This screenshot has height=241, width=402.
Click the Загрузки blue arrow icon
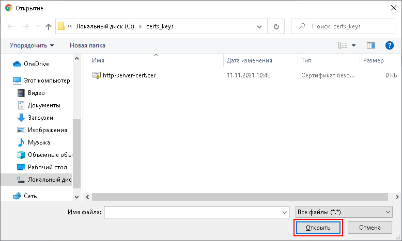coord(21,118)
